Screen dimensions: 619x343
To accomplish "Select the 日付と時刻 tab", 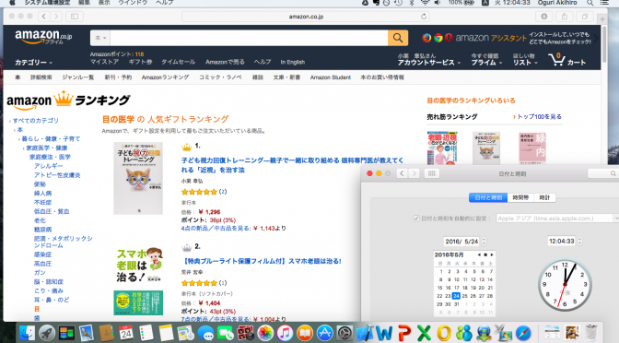I will 488,197.
